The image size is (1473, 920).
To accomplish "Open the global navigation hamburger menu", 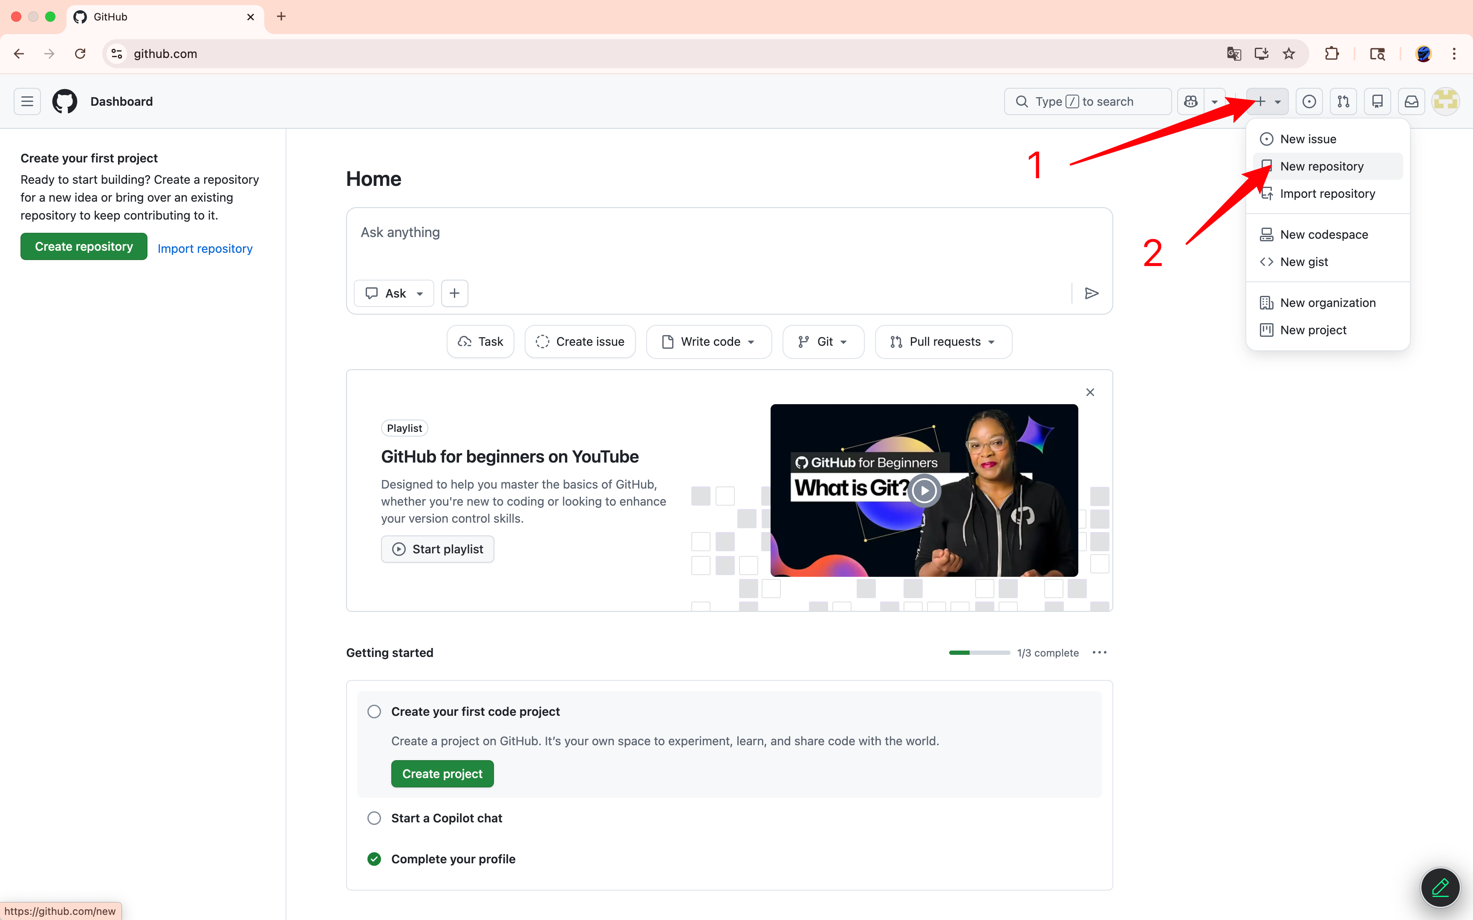I will 27,101.
